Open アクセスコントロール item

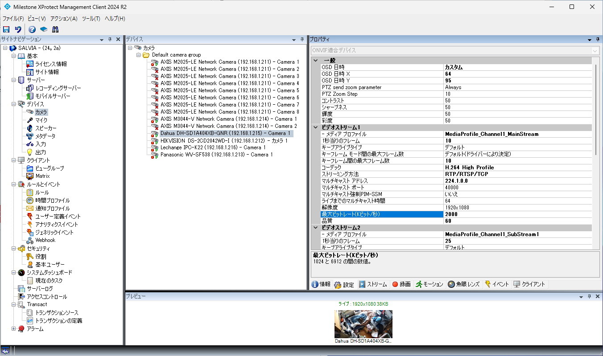point(47,297)
